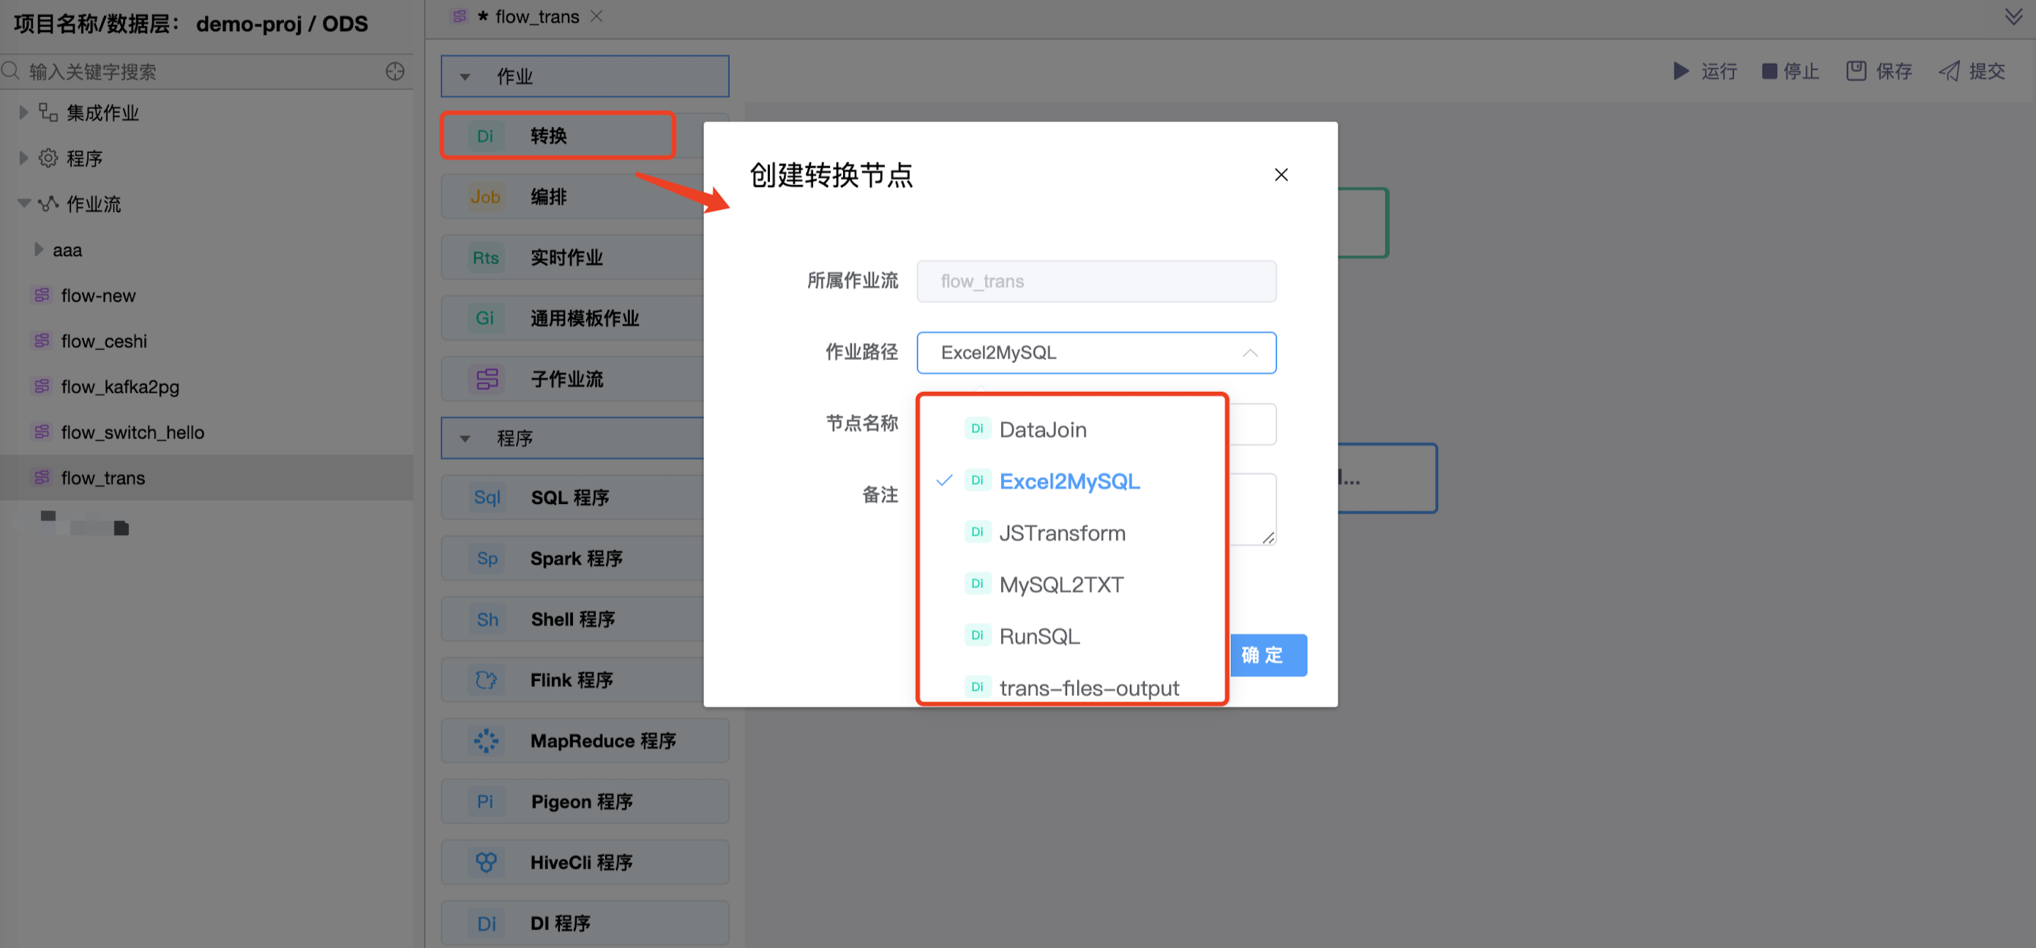This screenshot has width=2036, height=948.
Task: Choose JSTransform in the job path list
Action: click(1061, 533)
